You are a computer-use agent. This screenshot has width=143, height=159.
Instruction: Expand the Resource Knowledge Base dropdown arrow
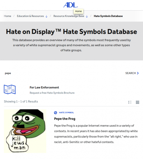(x=87, y=16)
